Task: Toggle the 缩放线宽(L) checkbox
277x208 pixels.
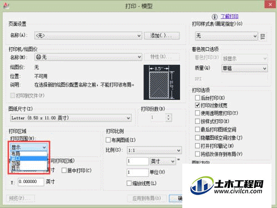Action: click(129, 183)
